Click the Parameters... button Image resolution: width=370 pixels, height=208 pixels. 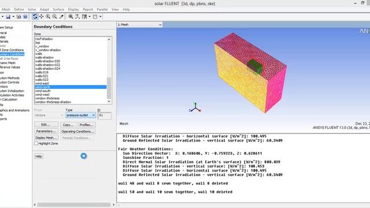[46, 131]
